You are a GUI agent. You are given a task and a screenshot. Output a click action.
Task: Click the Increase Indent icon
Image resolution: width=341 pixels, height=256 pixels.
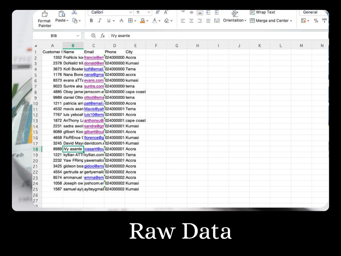click(217, 12)
